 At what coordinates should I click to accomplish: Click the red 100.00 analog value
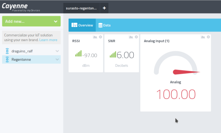pos(176,94)
